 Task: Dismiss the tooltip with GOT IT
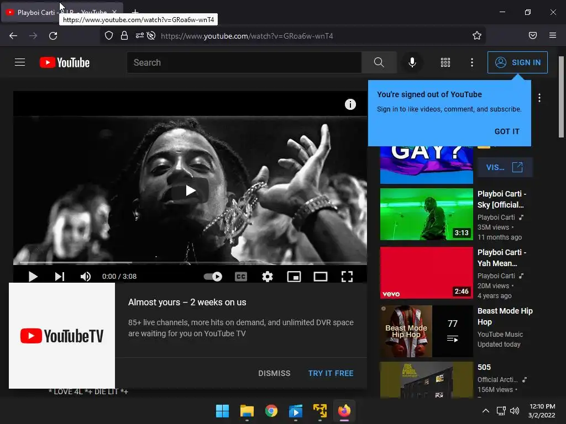tap(507, 131)
